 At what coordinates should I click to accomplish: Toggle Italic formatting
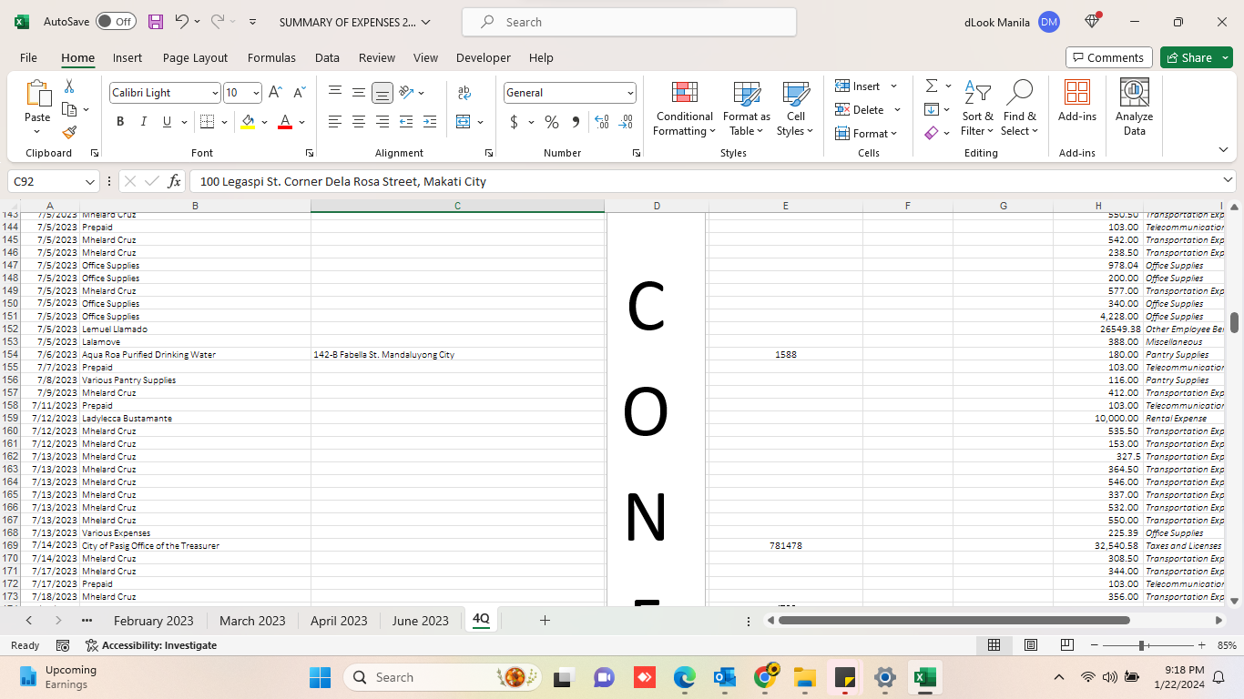point(143,122)
